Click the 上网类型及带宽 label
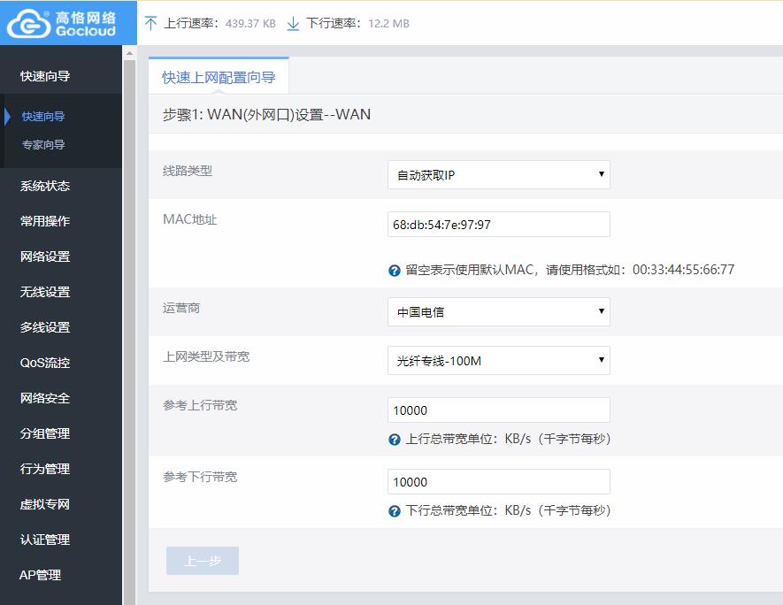This screenshot has height=605, width=783. [206, 356]
